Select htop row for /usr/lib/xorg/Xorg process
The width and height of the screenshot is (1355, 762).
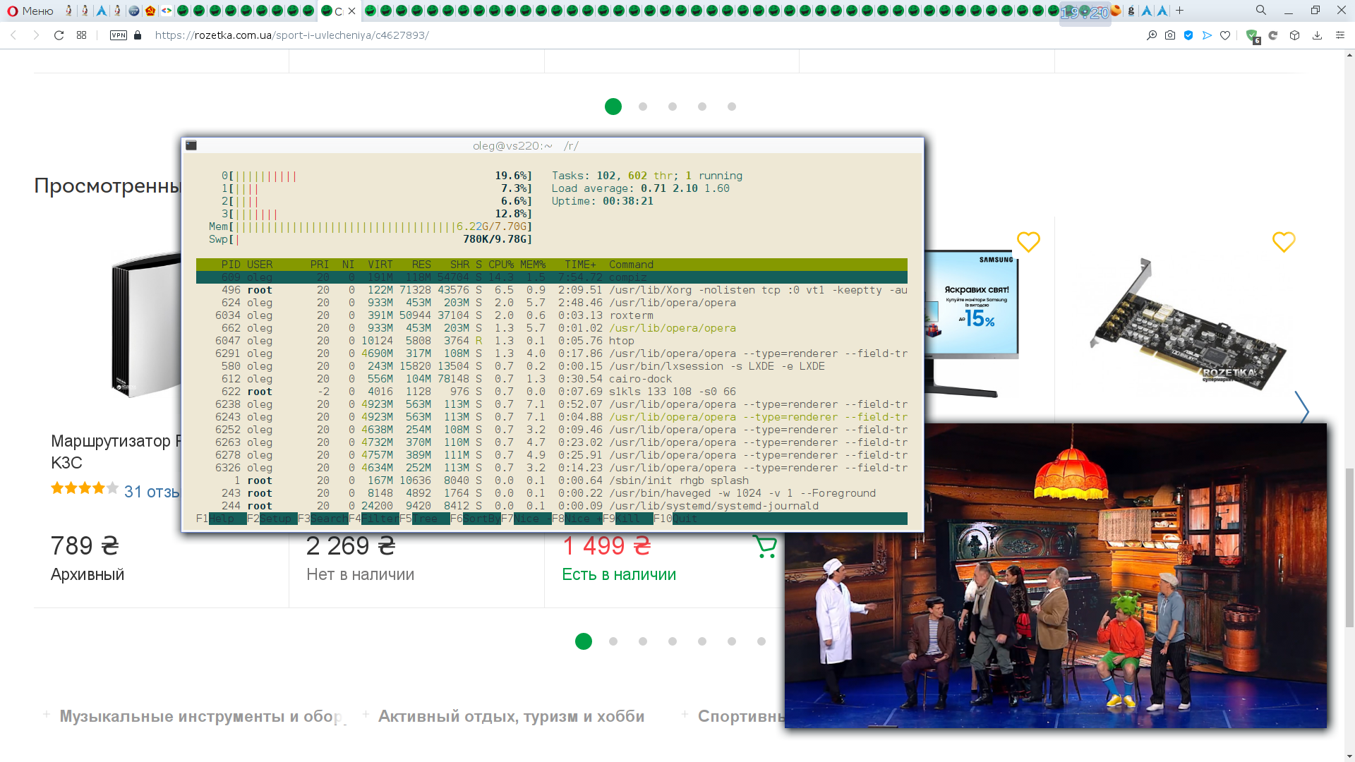pos(552,290)
